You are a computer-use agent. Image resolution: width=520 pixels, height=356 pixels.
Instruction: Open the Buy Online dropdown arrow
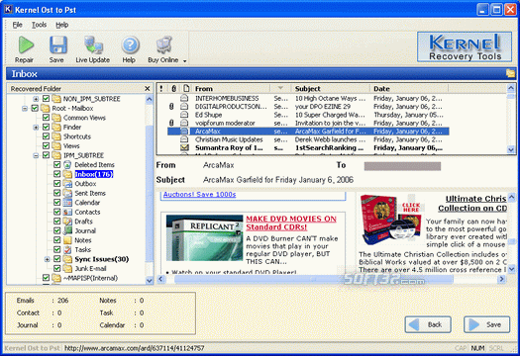(x=184, y=61)
